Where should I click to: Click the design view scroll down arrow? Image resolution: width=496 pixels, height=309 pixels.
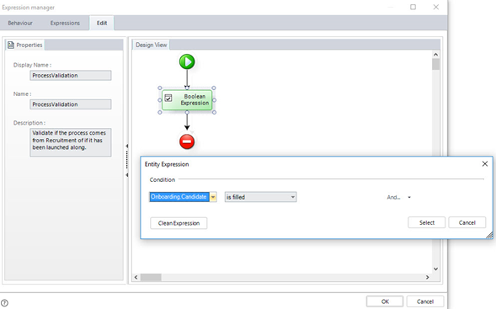click(435, 269)
